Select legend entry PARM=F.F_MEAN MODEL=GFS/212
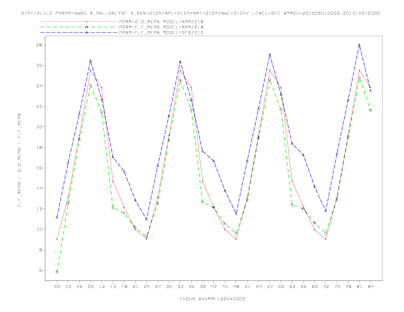Image resolution: width=404 pixels, height=312 pixels. tap(161, 33)
